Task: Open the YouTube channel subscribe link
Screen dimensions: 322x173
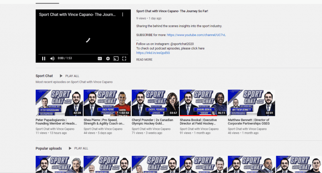Action: tap(196, 35)
